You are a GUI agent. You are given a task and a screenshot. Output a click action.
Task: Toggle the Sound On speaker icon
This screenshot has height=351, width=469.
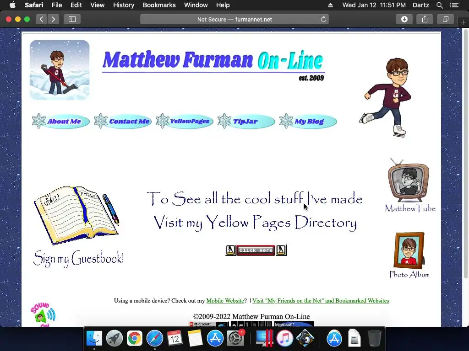43,314
